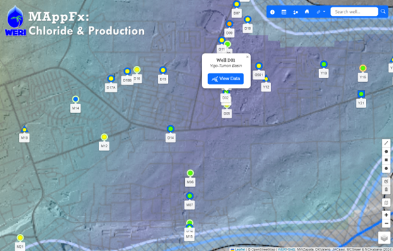Select the draw polyline tool
Screen dimensions: 393x251
click(x=386, y=143)
